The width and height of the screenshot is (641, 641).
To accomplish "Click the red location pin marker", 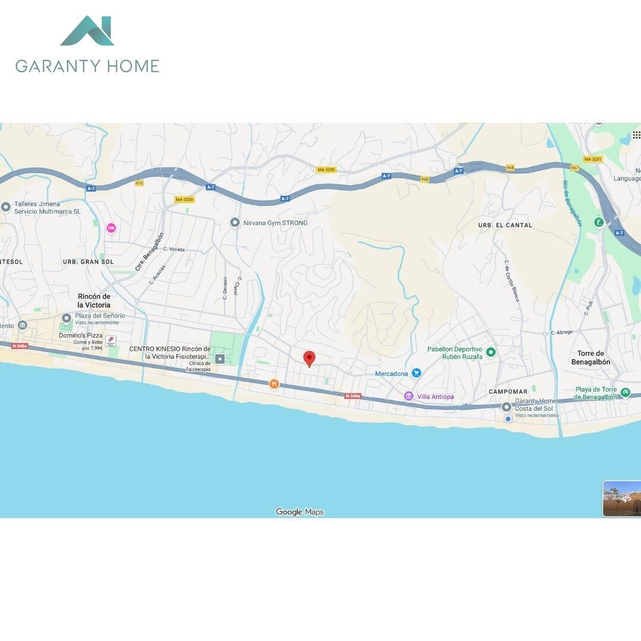I will pyautogui.click(x=309, y=358).
